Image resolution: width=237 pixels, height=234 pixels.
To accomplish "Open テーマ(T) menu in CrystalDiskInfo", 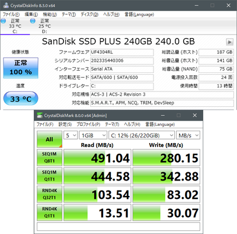I will pyautogui.click(x=69, y=14).
